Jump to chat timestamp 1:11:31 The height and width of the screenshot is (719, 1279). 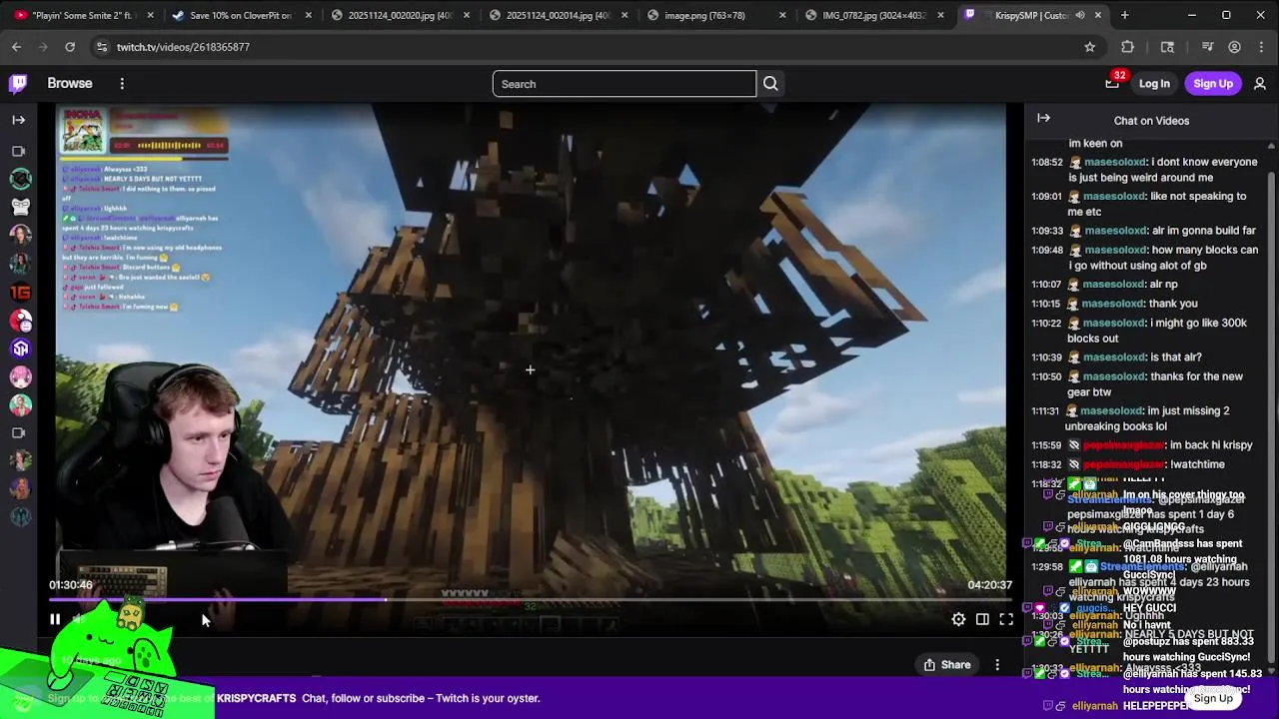click(1046, 411)
